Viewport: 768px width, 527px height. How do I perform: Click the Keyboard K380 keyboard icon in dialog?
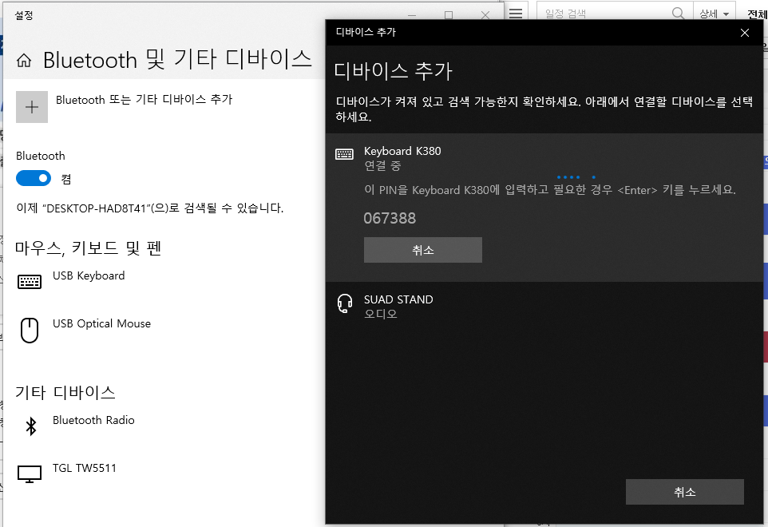tap(344, 154)
